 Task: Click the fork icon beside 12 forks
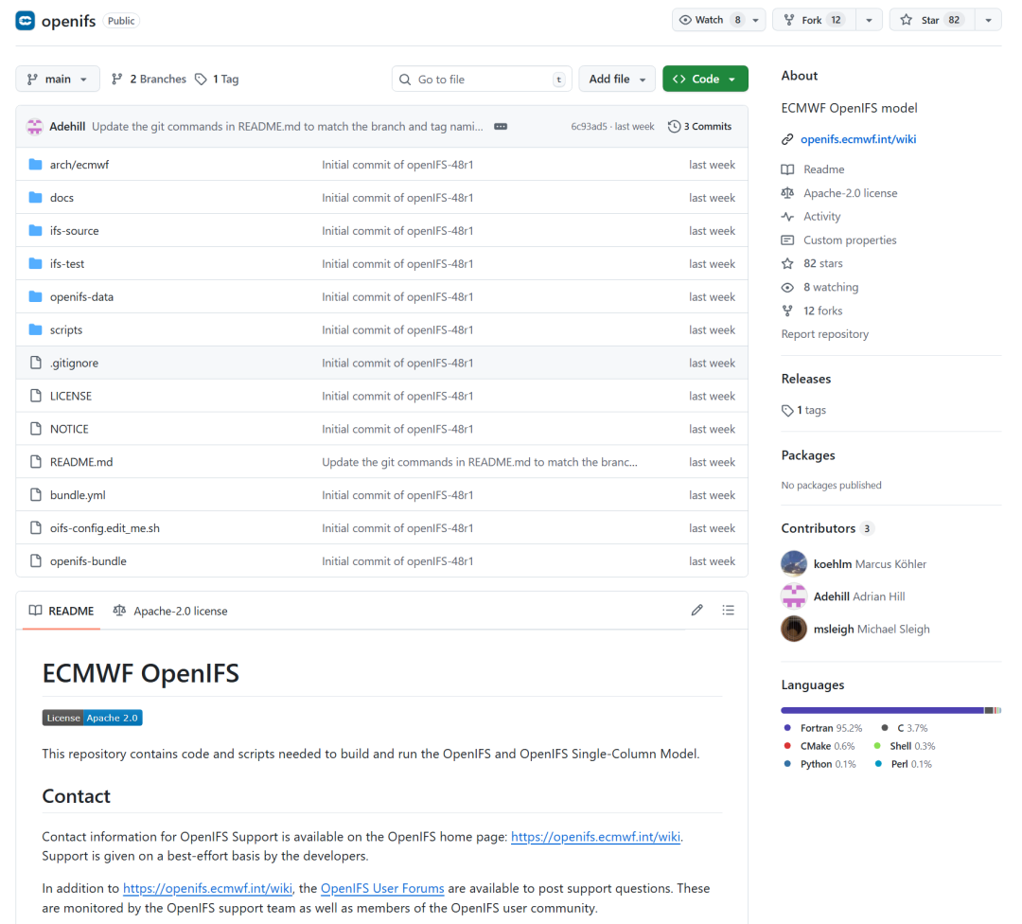coord(787,311)
